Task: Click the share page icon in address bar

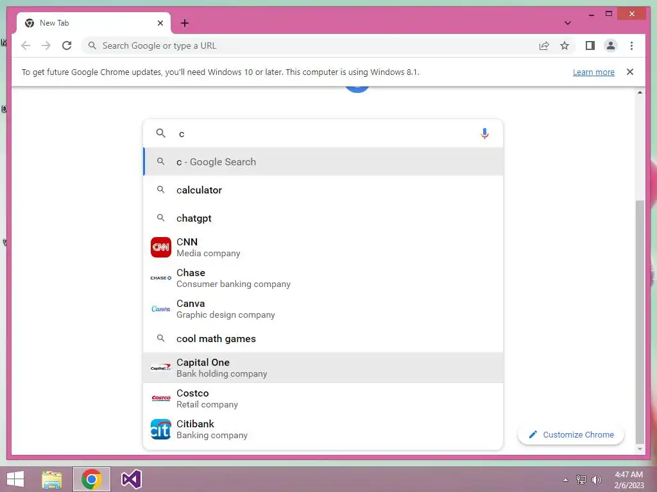Action: click(544, 45)
